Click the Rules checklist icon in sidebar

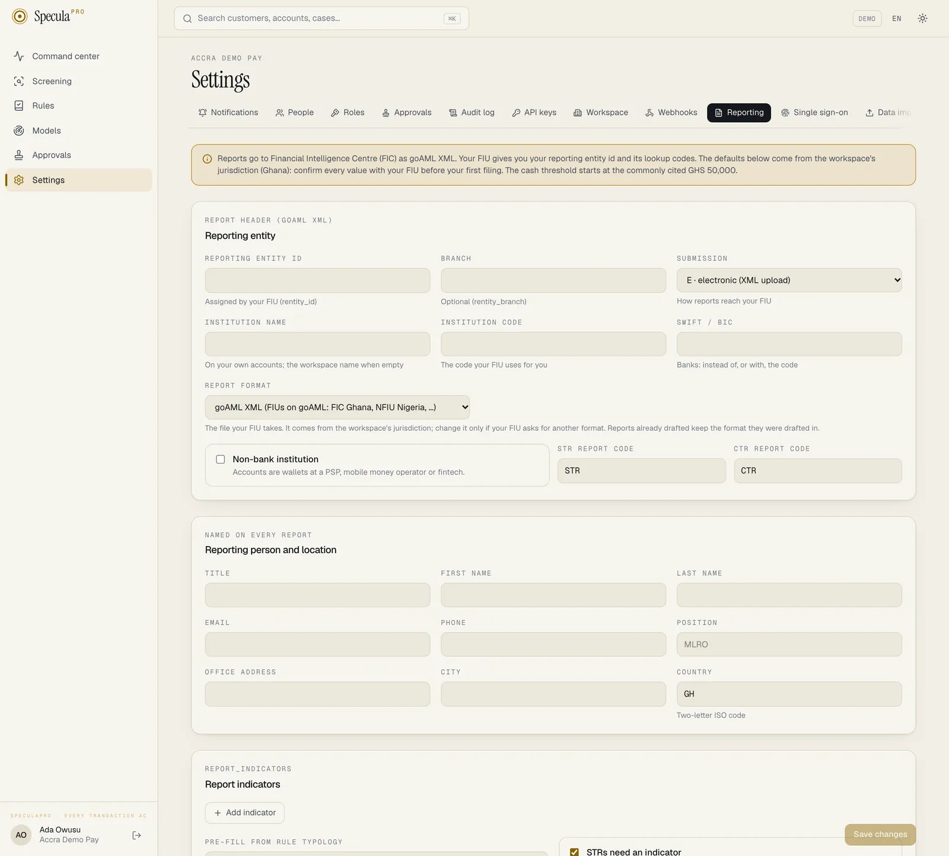(19, 106)
